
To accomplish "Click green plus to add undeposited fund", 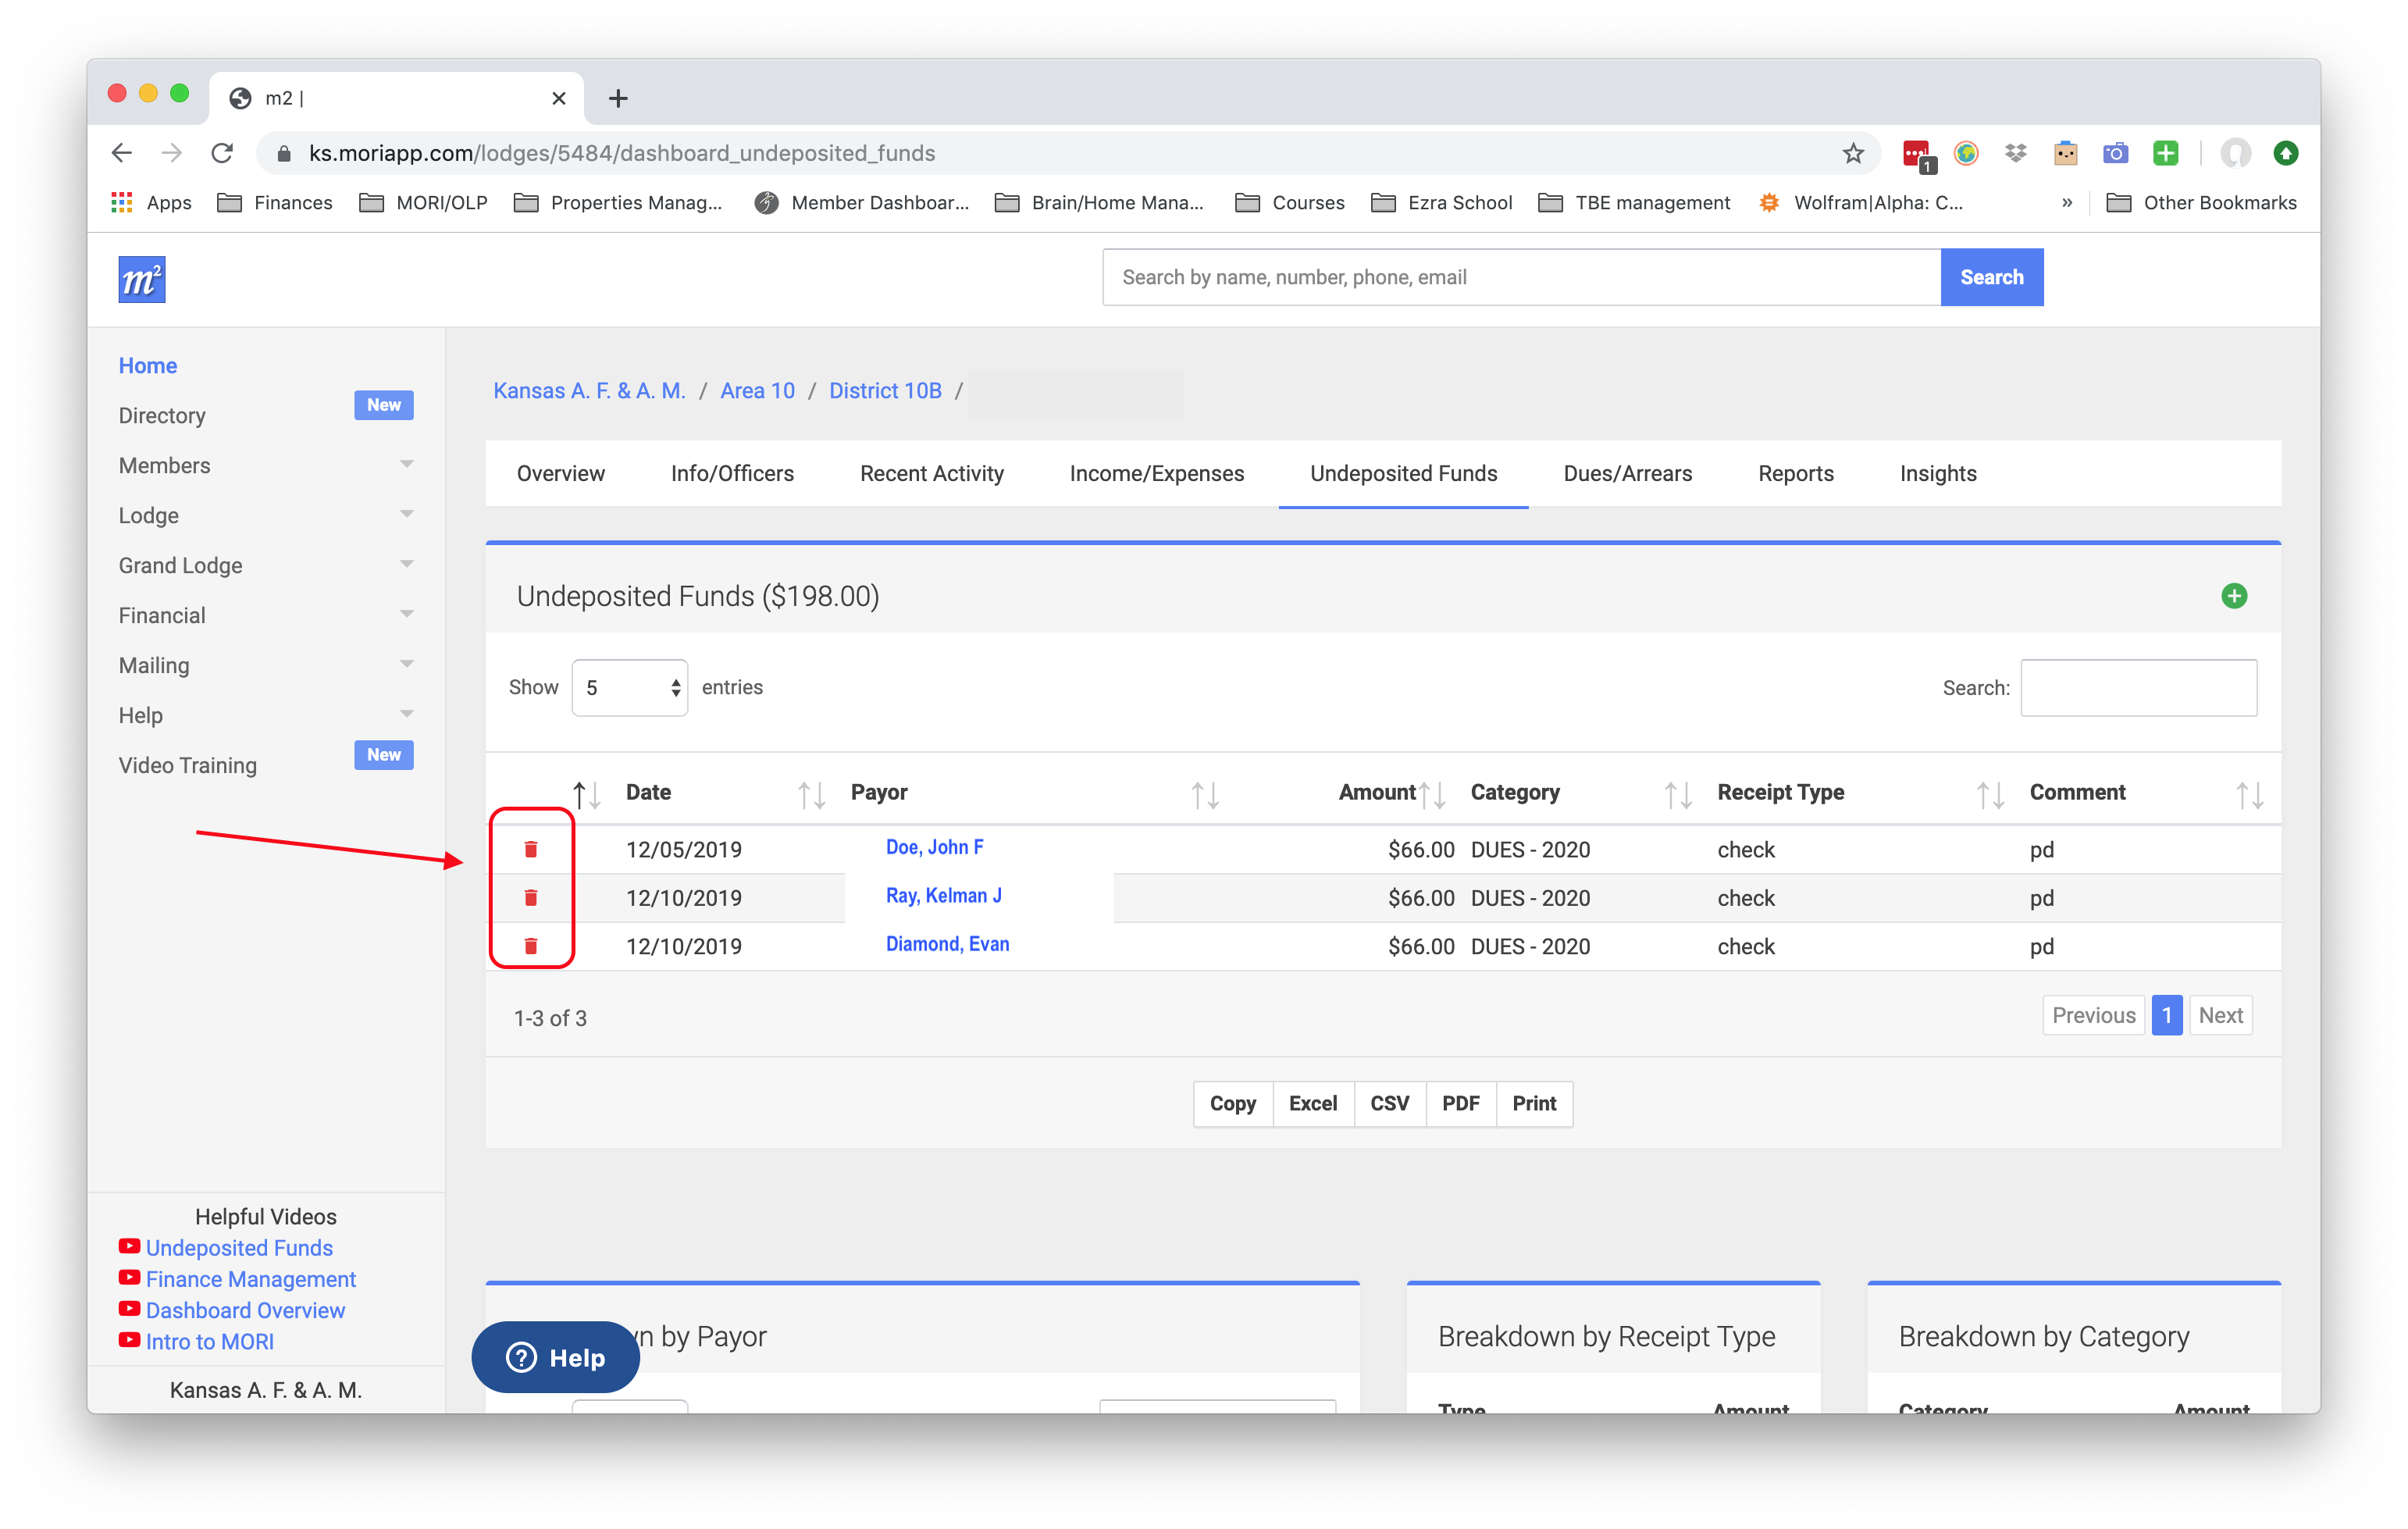I will 2233,596.
